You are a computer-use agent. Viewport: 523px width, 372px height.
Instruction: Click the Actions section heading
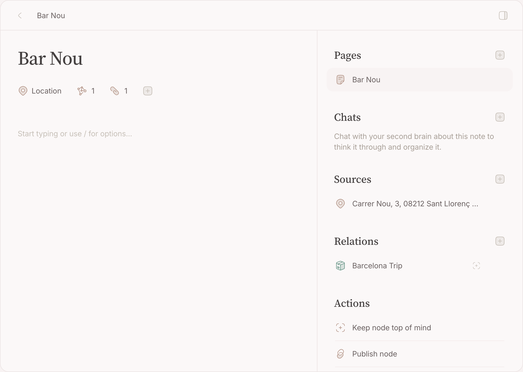tap(352, 303)
